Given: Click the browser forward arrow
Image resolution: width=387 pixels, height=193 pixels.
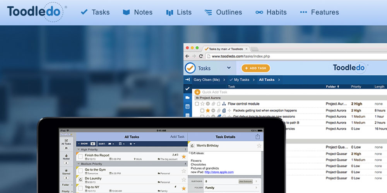Looking at the screenshot, I should 194,56.
